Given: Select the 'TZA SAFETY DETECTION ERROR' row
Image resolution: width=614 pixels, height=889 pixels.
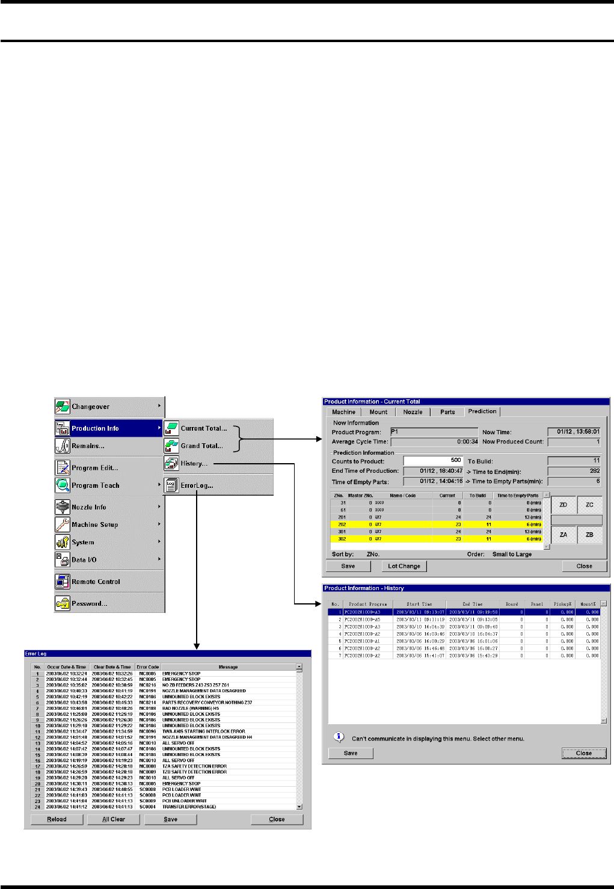Looking at the screenshot, I should pos(164,766).
